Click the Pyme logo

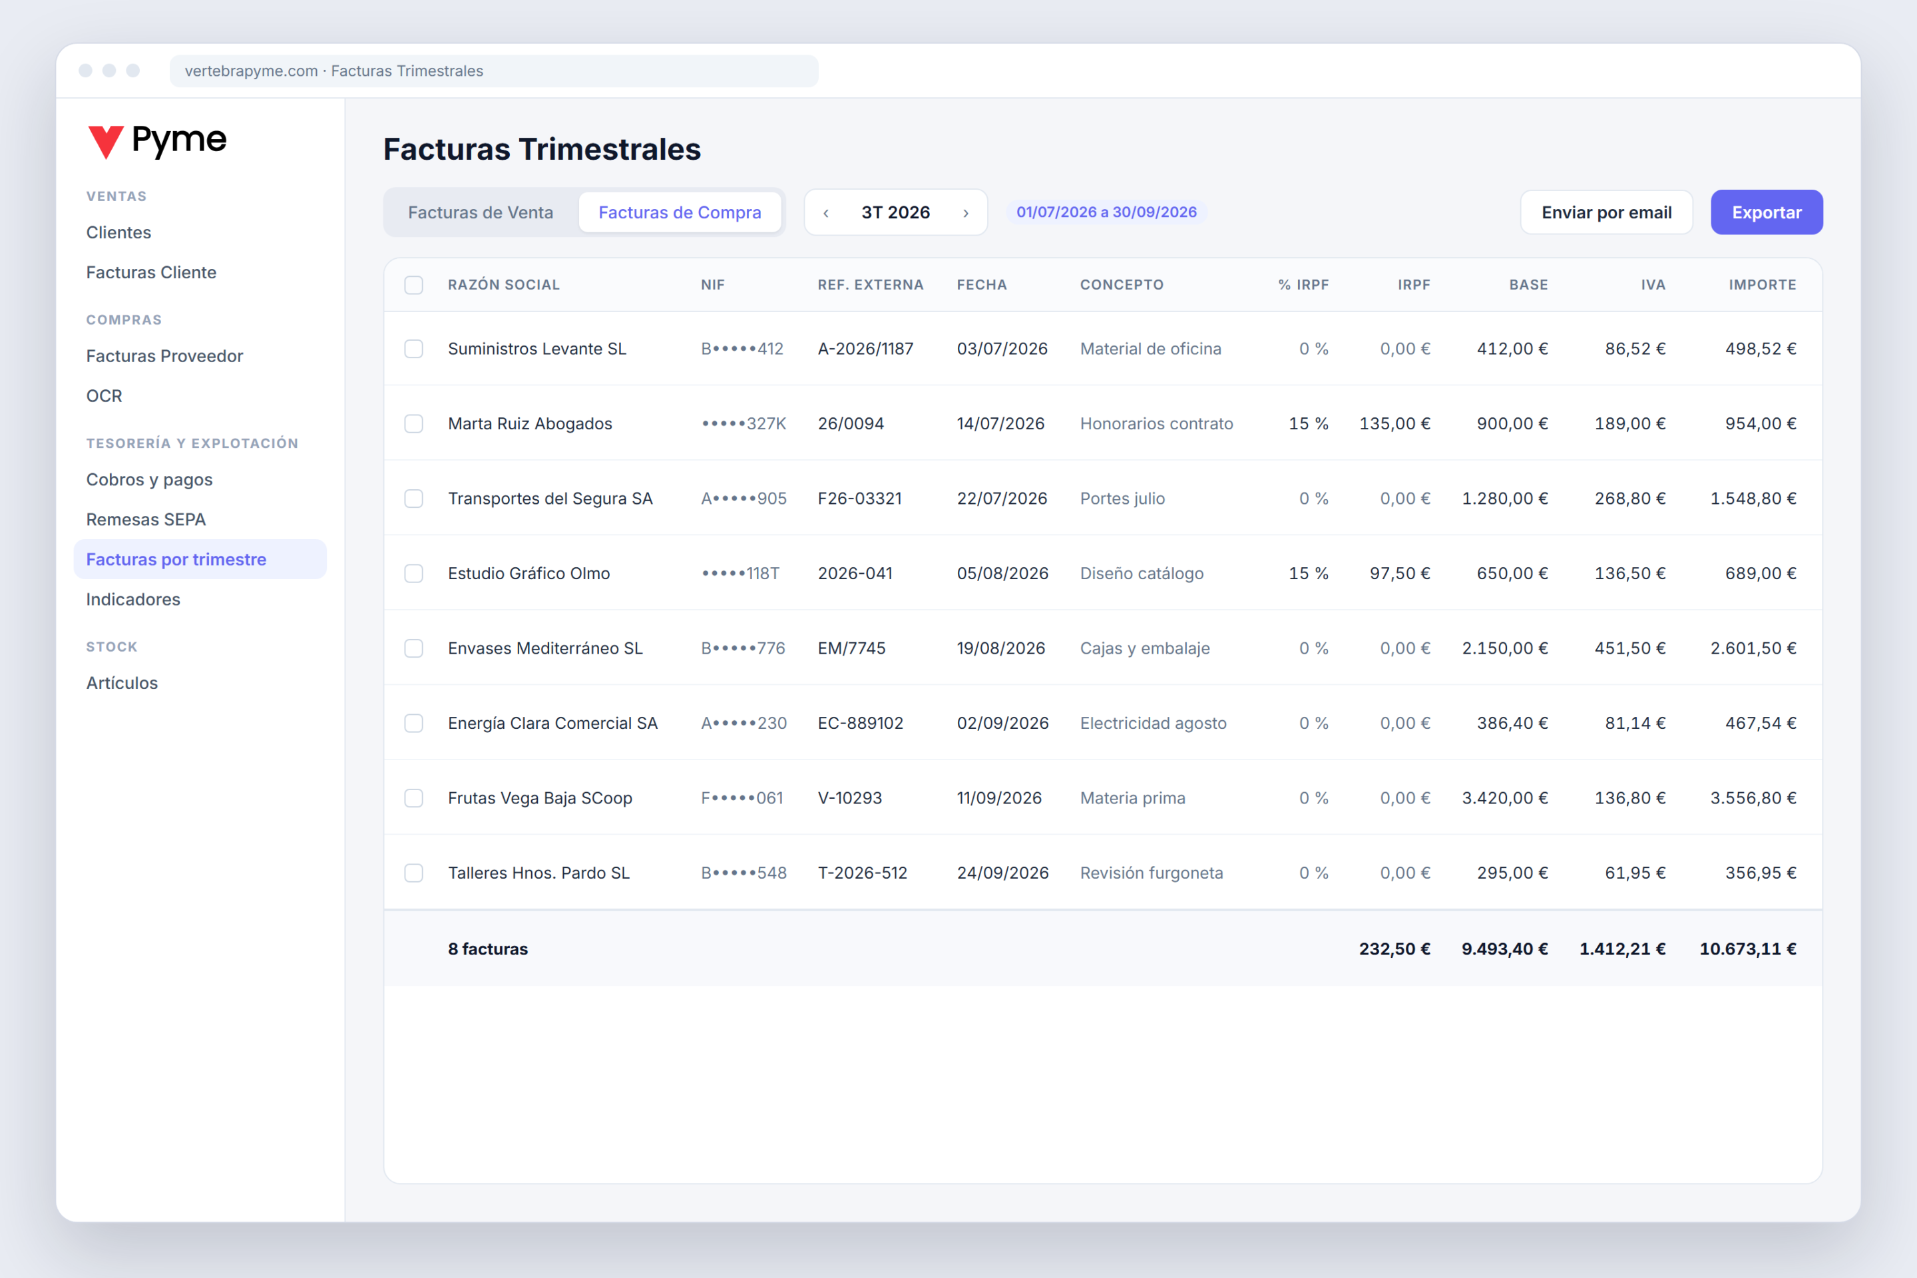(x=157, y=141)
